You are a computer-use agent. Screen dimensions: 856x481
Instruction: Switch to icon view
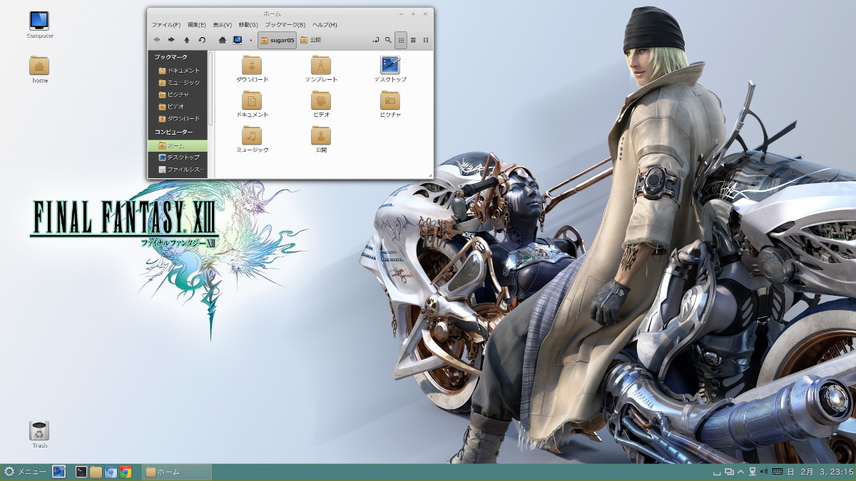pos(401,40)
